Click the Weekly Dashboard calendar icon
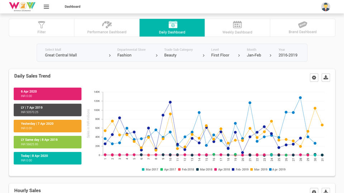The width and height of the screenshot is (344, 193). coord(237,25)
